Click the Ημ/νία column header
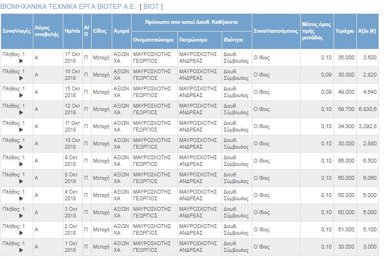The width and height of the screenshot is (384, 258). pyautogui.click(x=72, y=31)
